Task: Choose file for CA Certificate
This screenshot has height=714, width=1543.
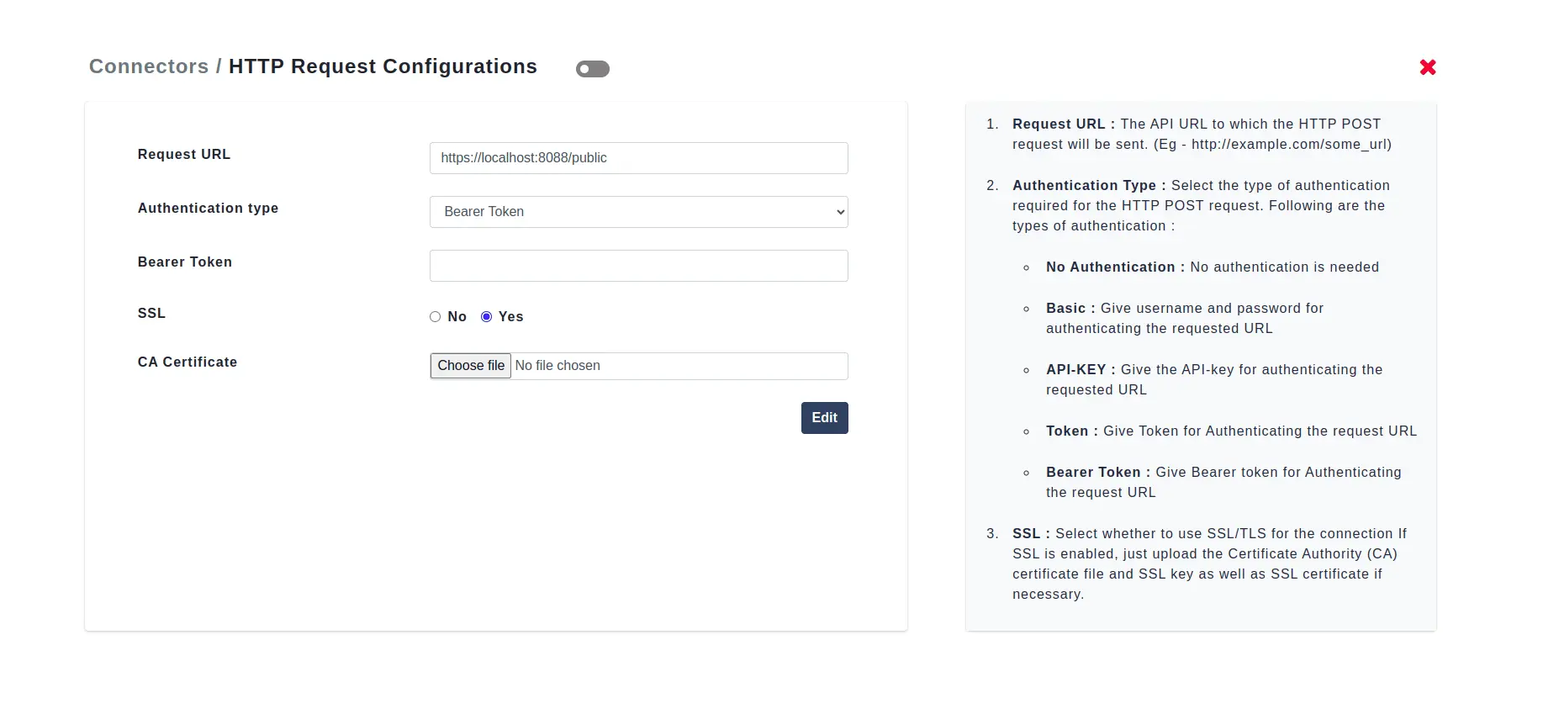Action: click(x=471, y=366)
